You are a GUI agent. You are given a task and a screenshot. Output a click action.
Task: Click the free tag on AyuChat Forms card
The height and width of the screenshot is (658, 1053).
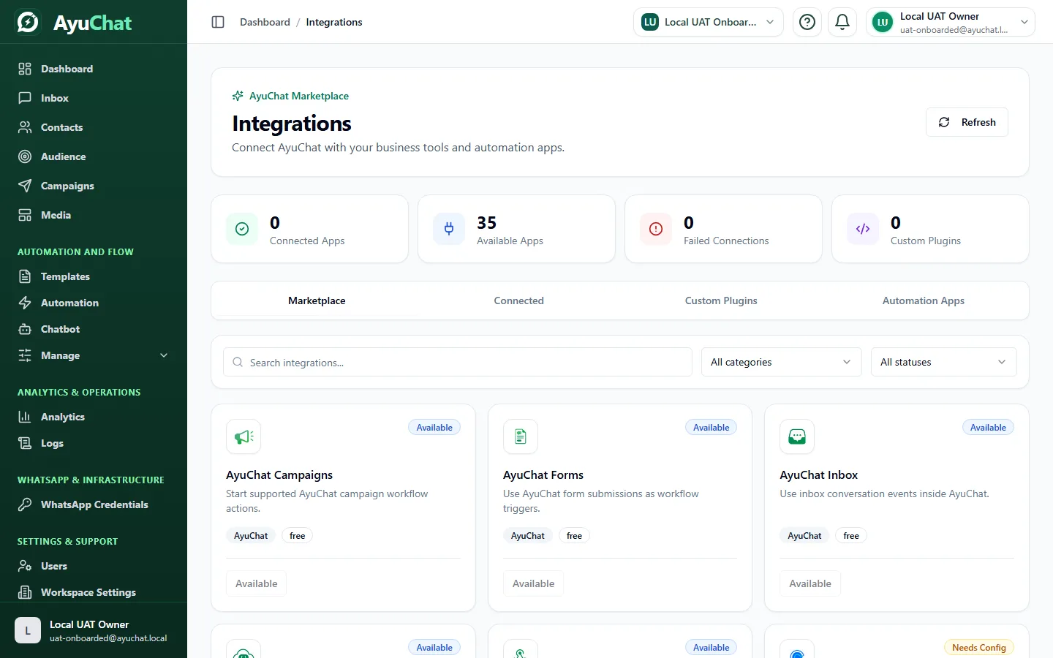[574, 536]
